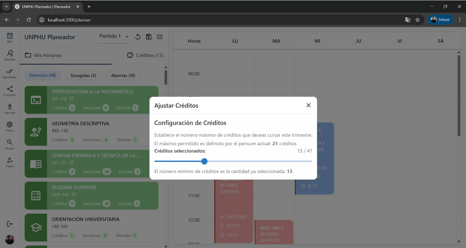Click the save schedule icon
This screenshot has width=466, height=248.
click(x=149, y=37)
